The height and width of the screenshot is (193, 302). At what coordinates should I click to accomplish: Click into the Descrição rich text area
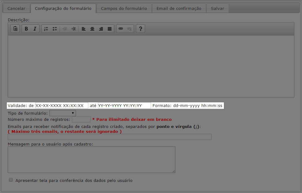click(x=151, y=66)
